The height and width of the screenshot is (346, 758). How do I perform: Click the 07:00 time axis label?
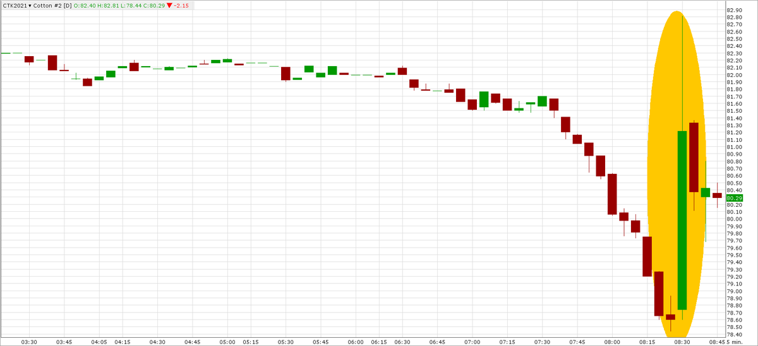pyautogui.click(x=472, y=342)
